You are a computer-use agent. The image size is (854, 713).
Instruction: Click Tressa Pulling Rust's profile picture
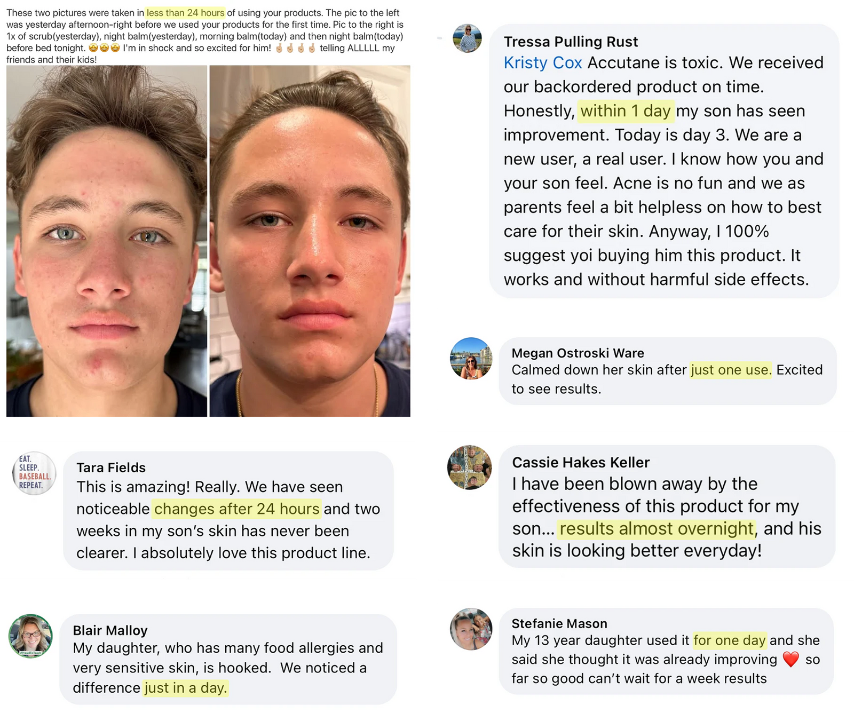(x=467, y=38)
